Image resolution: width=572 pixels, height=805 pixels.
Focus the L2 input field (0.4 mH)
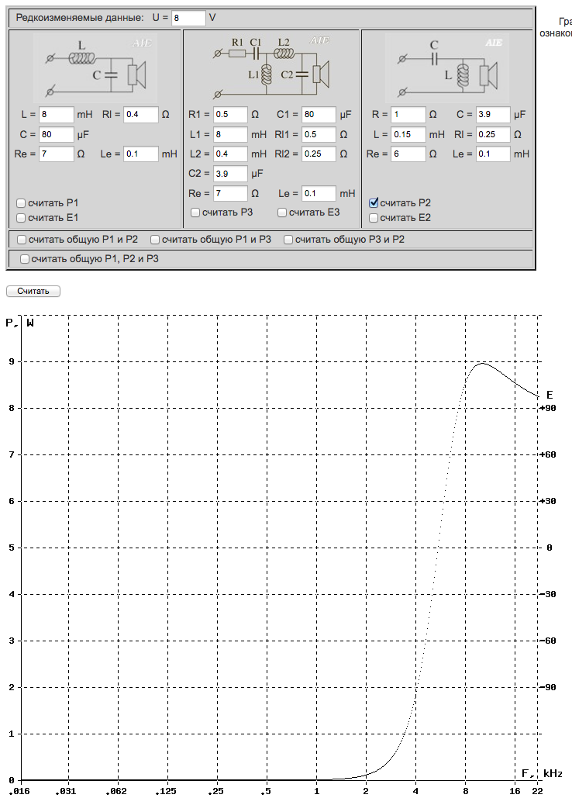[x=230, y=154]
